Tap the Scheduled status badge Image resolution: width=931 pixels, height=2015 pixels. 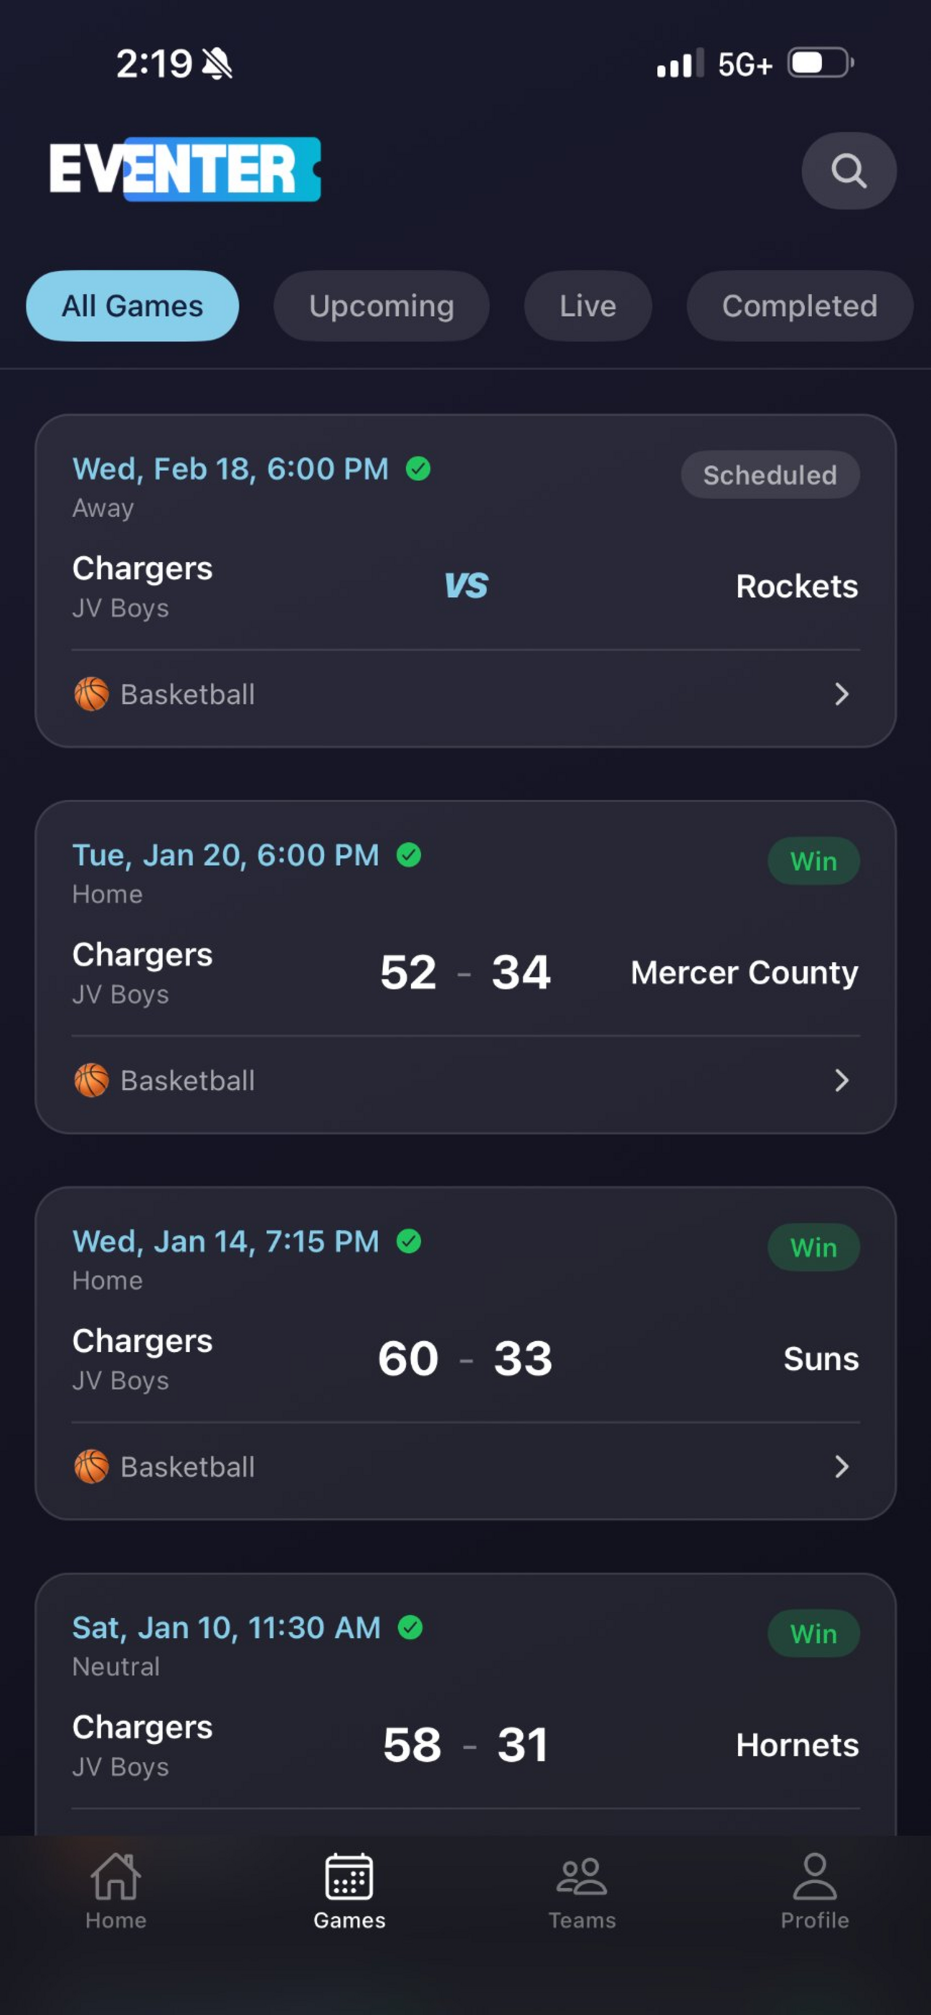point(770,475)
